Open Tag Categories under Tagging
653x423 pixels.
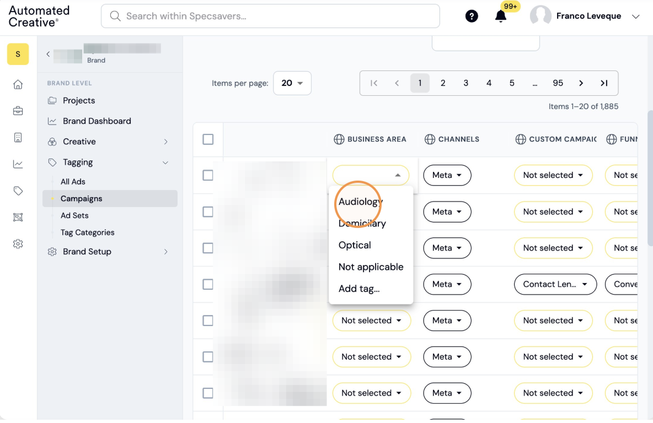(88, 232)
